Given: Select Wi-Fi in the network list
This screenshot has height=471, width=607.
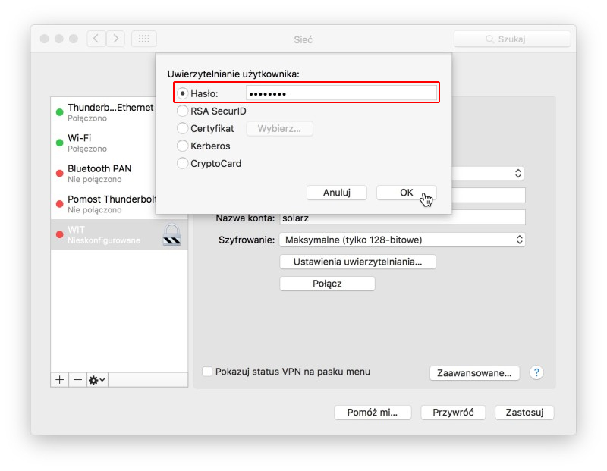Looking at the screenshot, I should [x=106, y=143].
